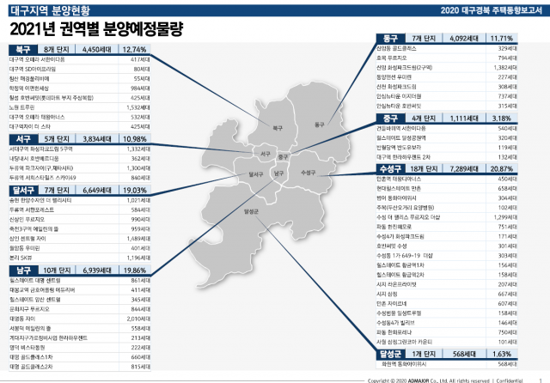Click the '984세대' value in 북구 list
The image size is (550, 383).
tap(140, 88)
